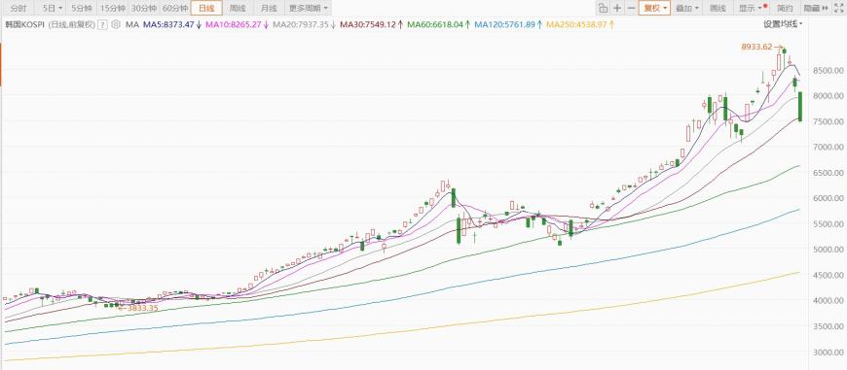Zoom out with the minus icon
The image size is (847, 370).
point(631,8)
